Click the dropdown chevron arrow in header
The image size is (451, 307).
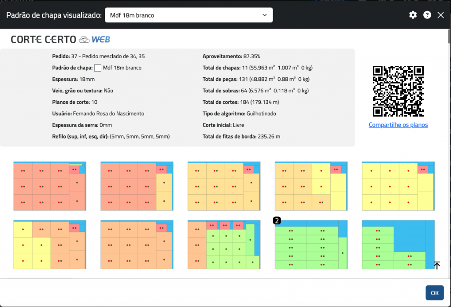[265, 15]
